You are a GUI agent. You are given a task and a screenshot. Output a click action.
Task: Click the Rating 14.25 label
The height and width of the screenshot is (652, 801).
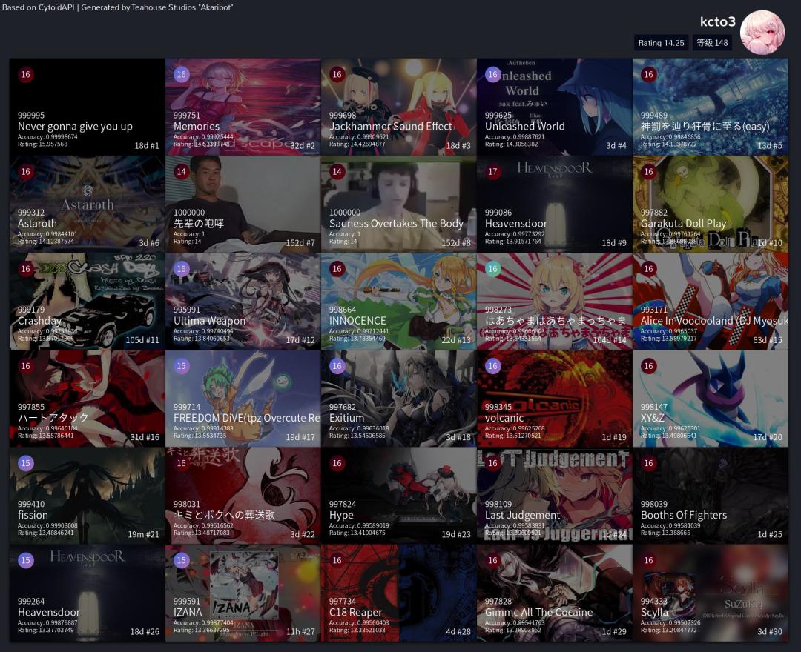point(661,43)
